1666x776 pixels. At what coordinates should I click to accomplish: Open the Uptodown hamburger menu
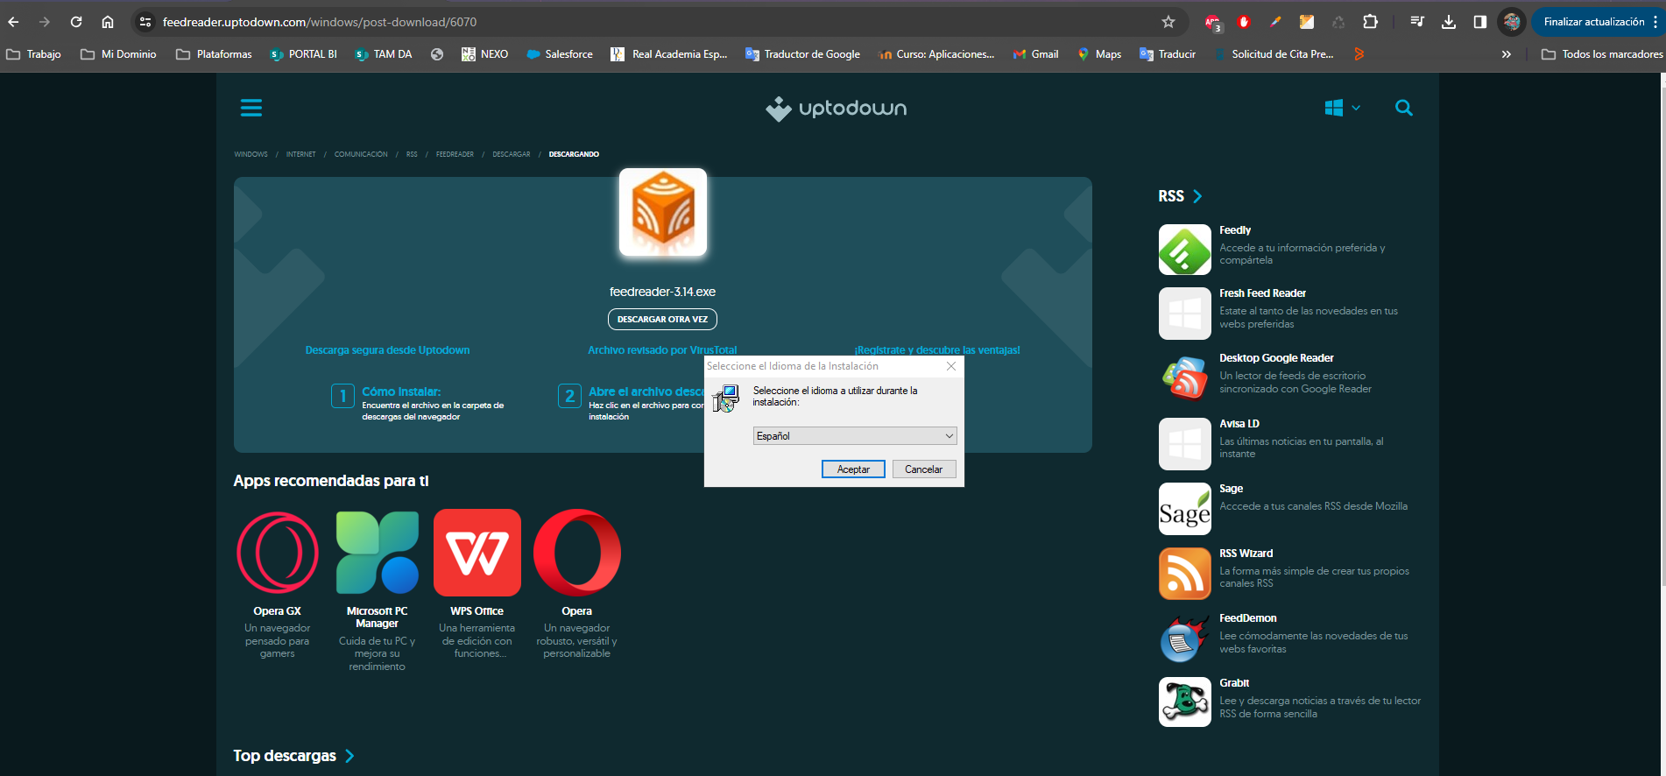(x=251, y=108)
